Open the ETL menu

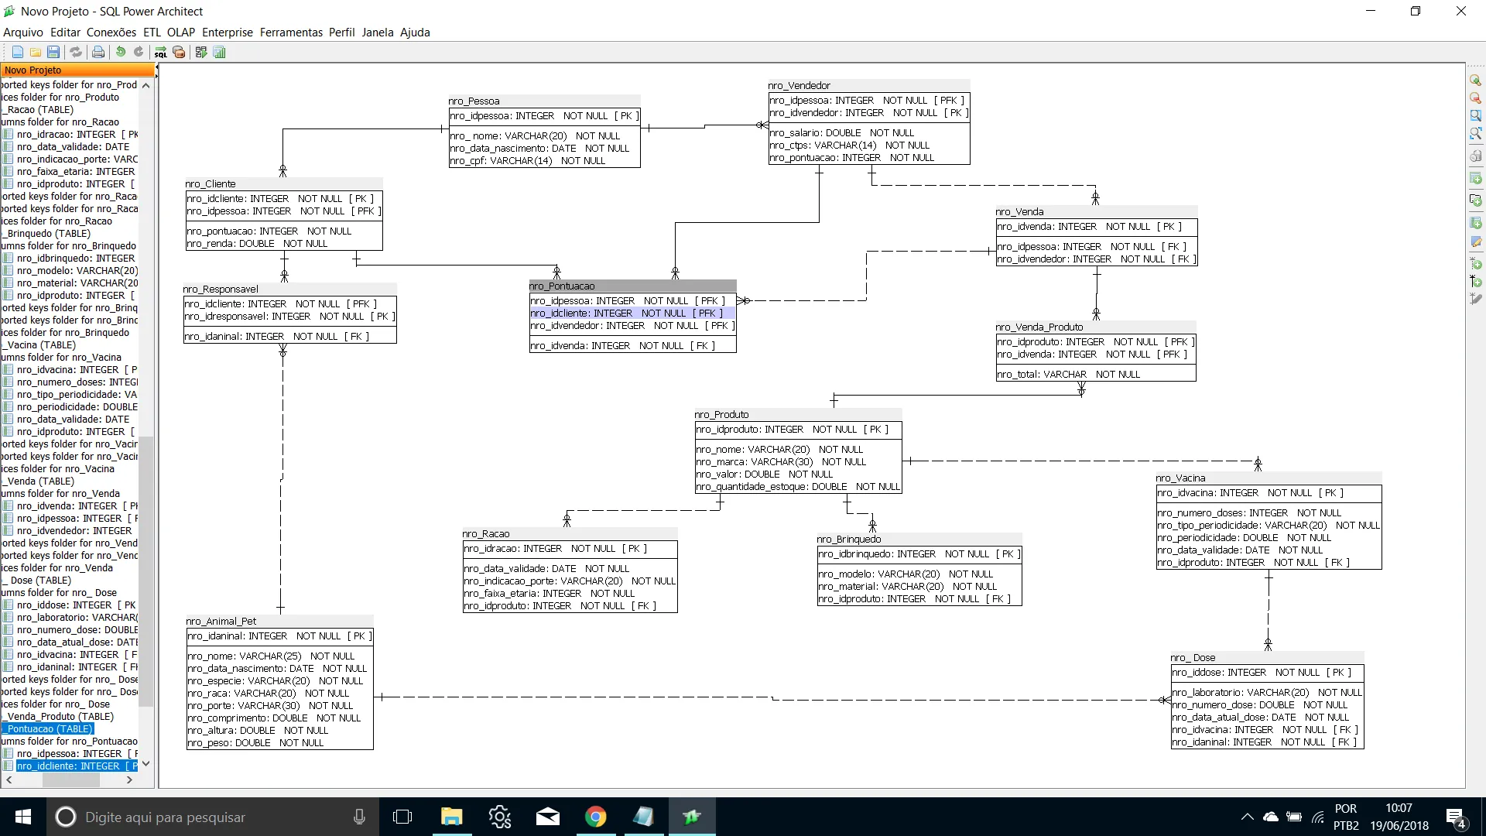point(152,33)
